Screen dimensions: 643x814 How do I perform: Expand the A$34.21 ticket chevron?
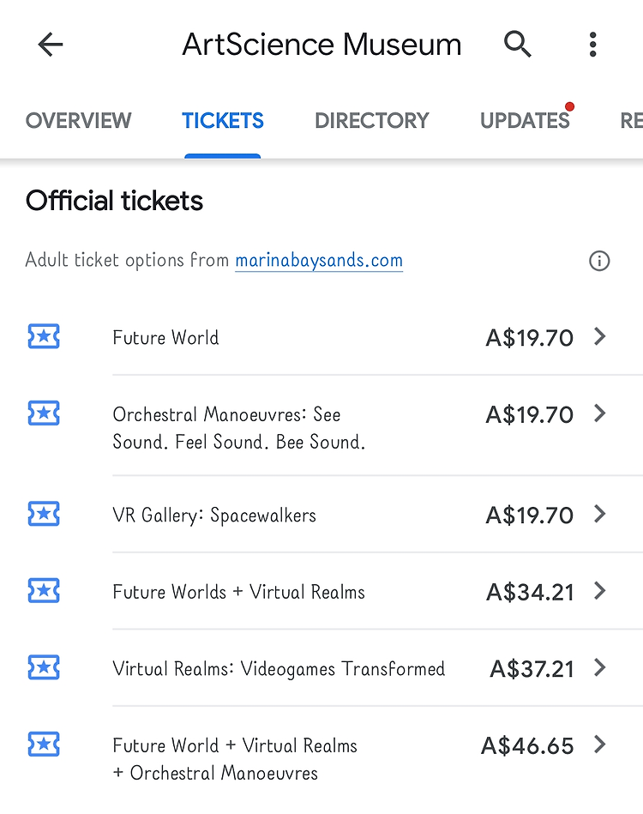click(x=600, y=591)
